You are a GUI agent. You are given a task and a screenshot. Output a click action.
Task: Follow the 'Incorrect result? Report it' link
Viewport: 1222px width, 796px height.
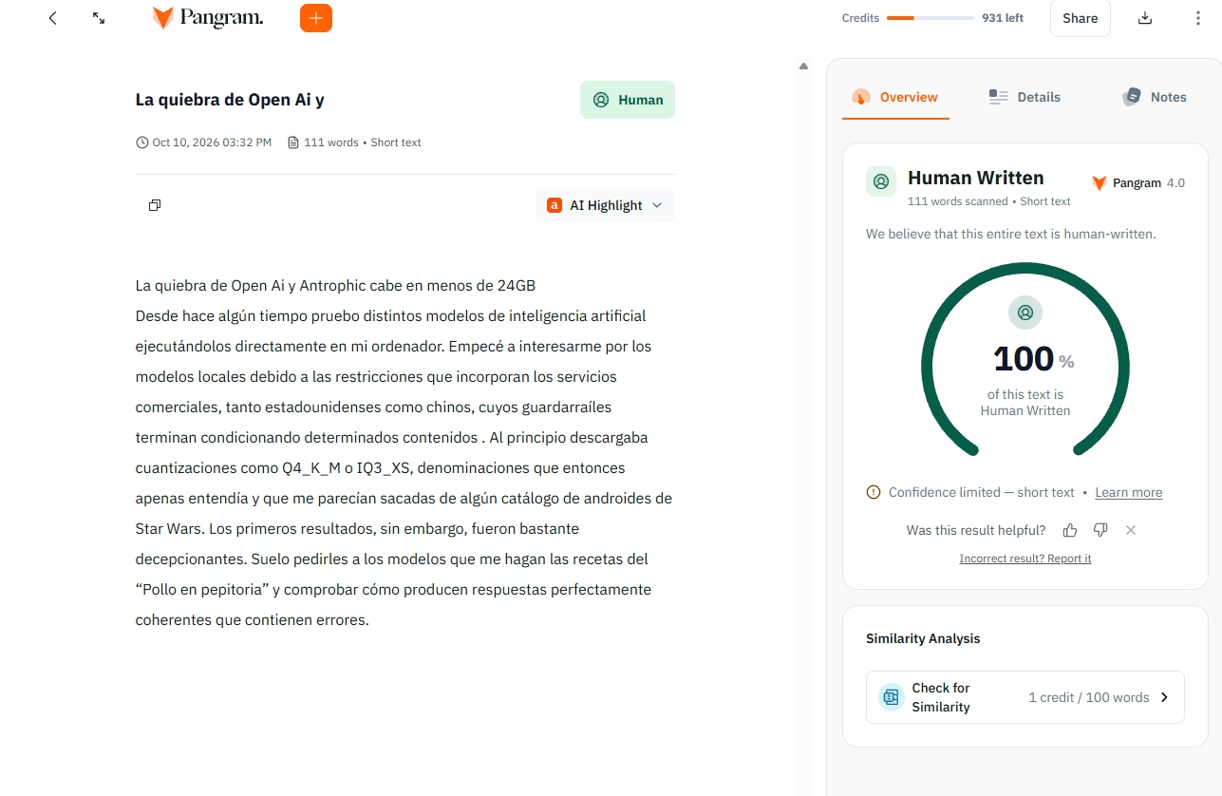(x=1025, y=559)
